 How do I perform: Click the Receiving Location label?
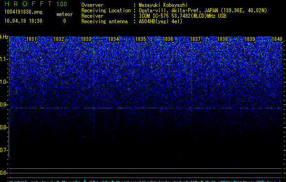(106, 10)
